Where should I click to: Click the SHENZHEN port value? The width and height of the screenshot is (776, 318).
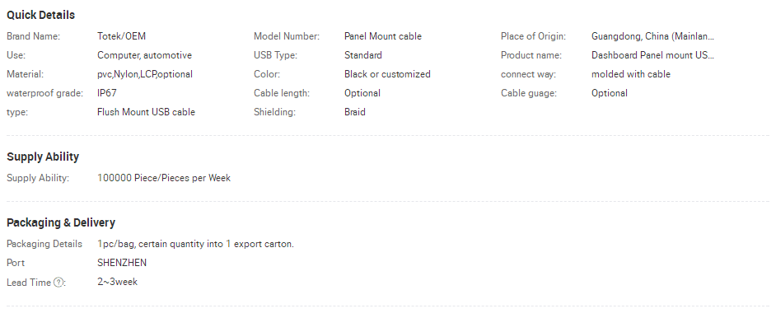(122, 263)
